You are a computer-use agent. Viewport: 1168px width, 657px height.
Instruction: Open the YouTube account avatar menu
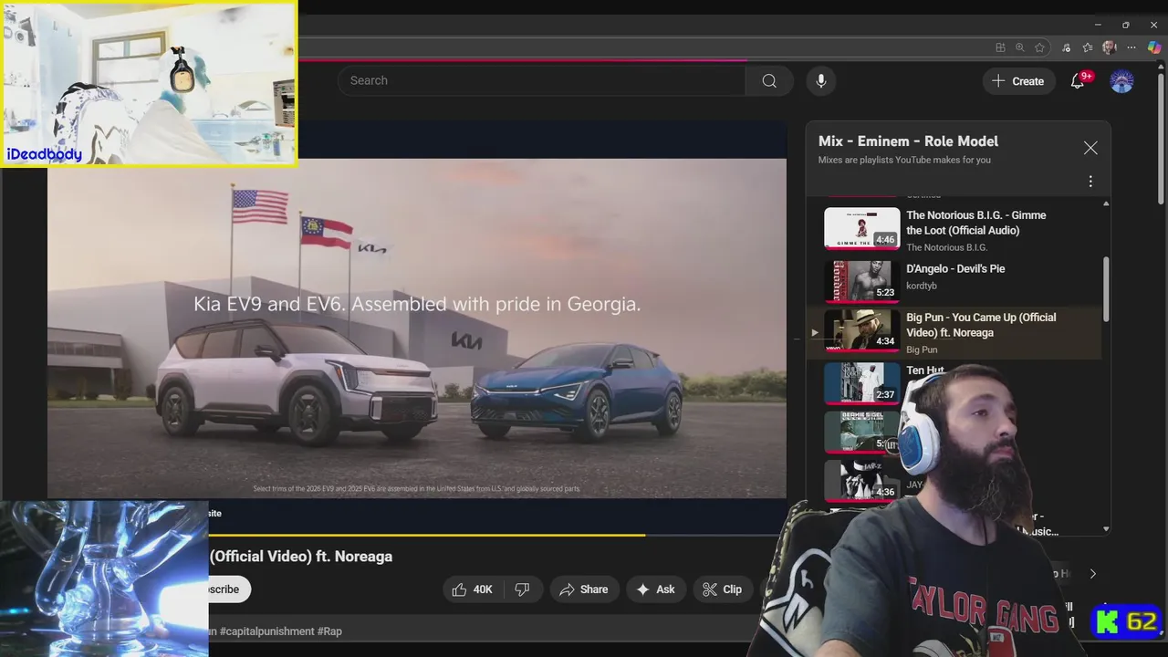(x=1121, y=80)
